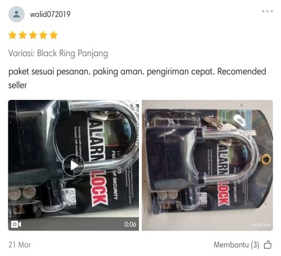Click the fourth rating star
Viewport: 281px width, 256px height.
[43, 35]
